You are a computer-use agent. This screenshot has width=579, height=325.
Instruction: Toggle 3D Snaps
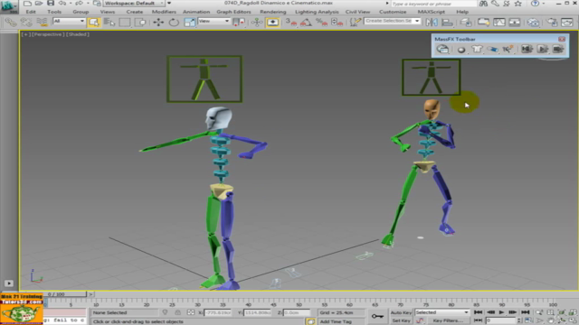tap(291, 22)
